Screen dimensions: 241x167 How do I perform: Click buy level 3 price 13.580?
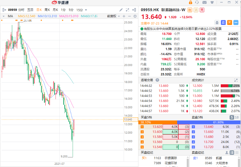(157, 137)
